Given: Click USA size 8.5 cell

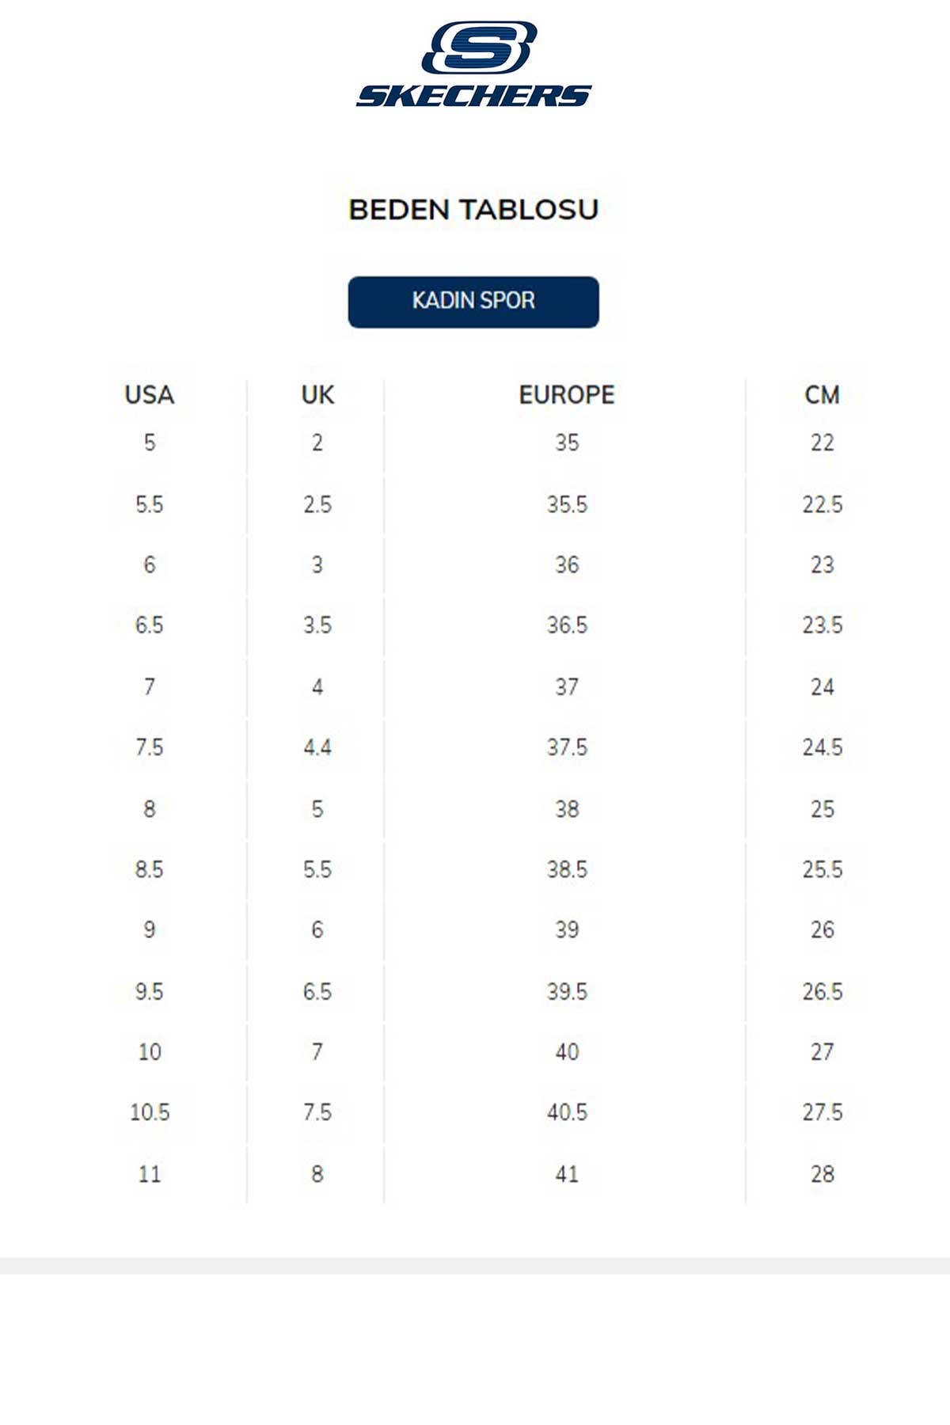Looking at the screenshot, I should coord(149,869).
